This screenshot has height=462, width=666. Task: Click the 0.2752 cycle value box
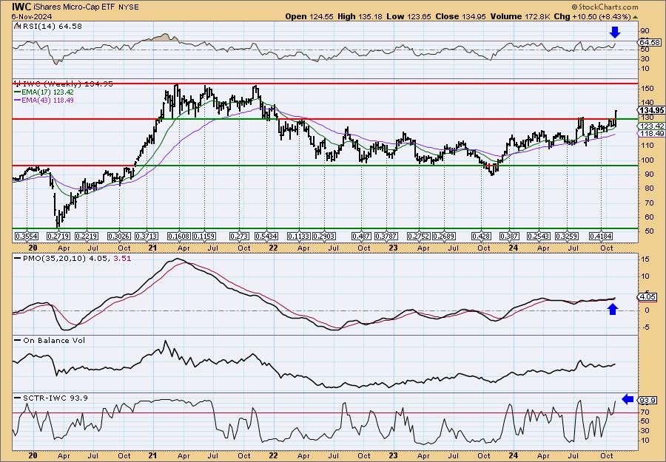click(x=419, y=236)
